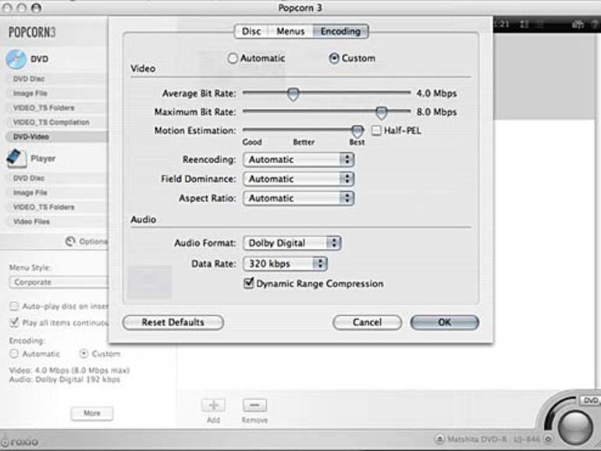Open the Menu Style Corporate dropdown

59,282
